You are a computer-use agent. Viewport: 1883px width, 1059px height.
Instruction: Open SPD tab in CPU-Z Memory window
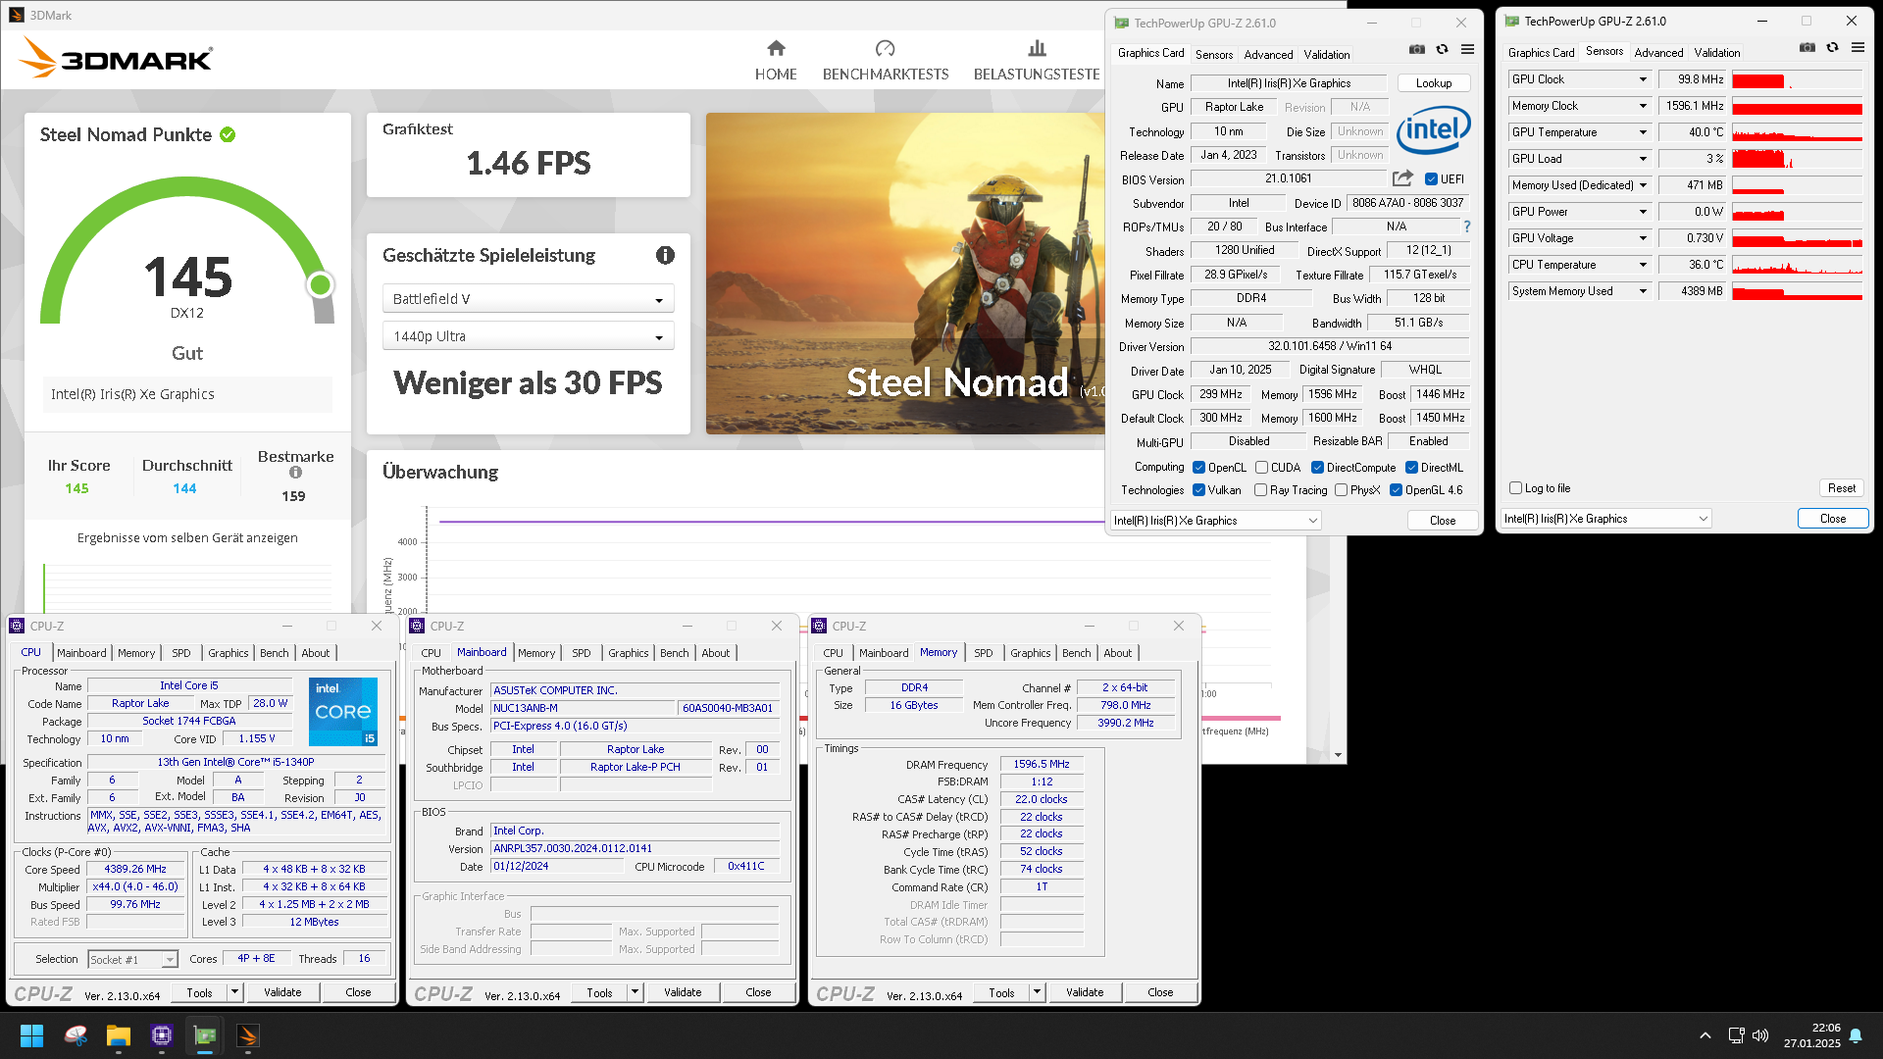(983, 653)
